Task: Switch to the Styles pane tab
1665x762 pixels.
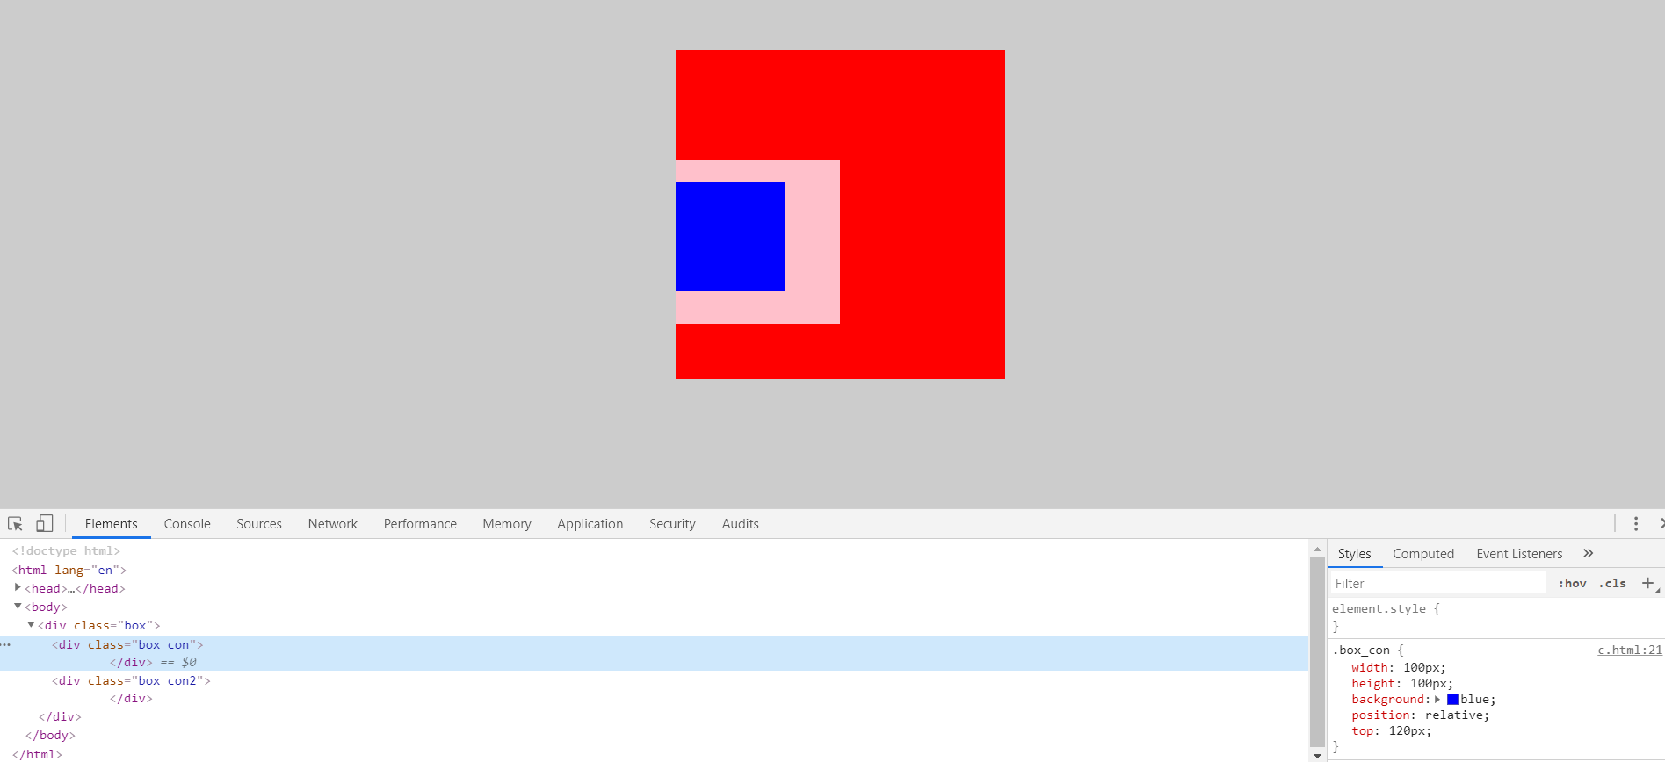Action: (1354, 554)
